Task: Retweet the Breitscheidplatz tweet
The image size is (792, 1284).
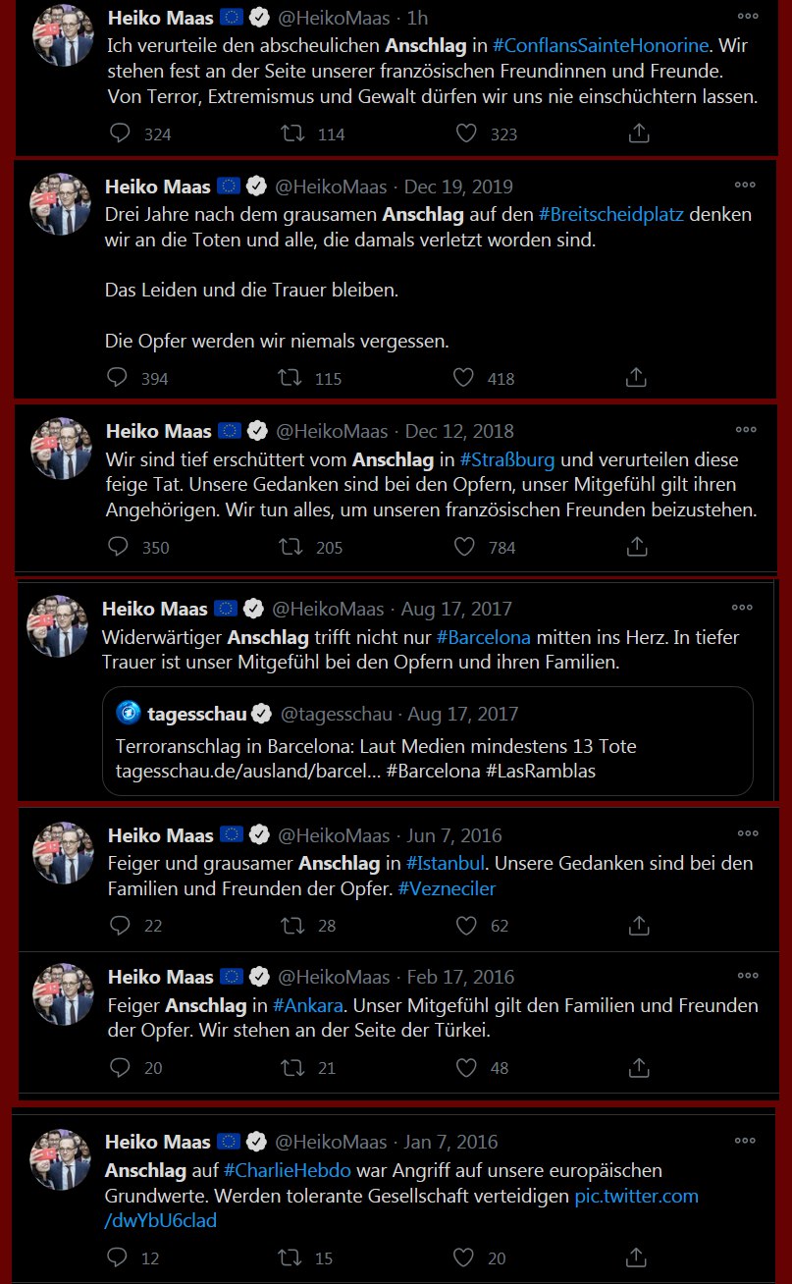Action: tap(291, 378)
